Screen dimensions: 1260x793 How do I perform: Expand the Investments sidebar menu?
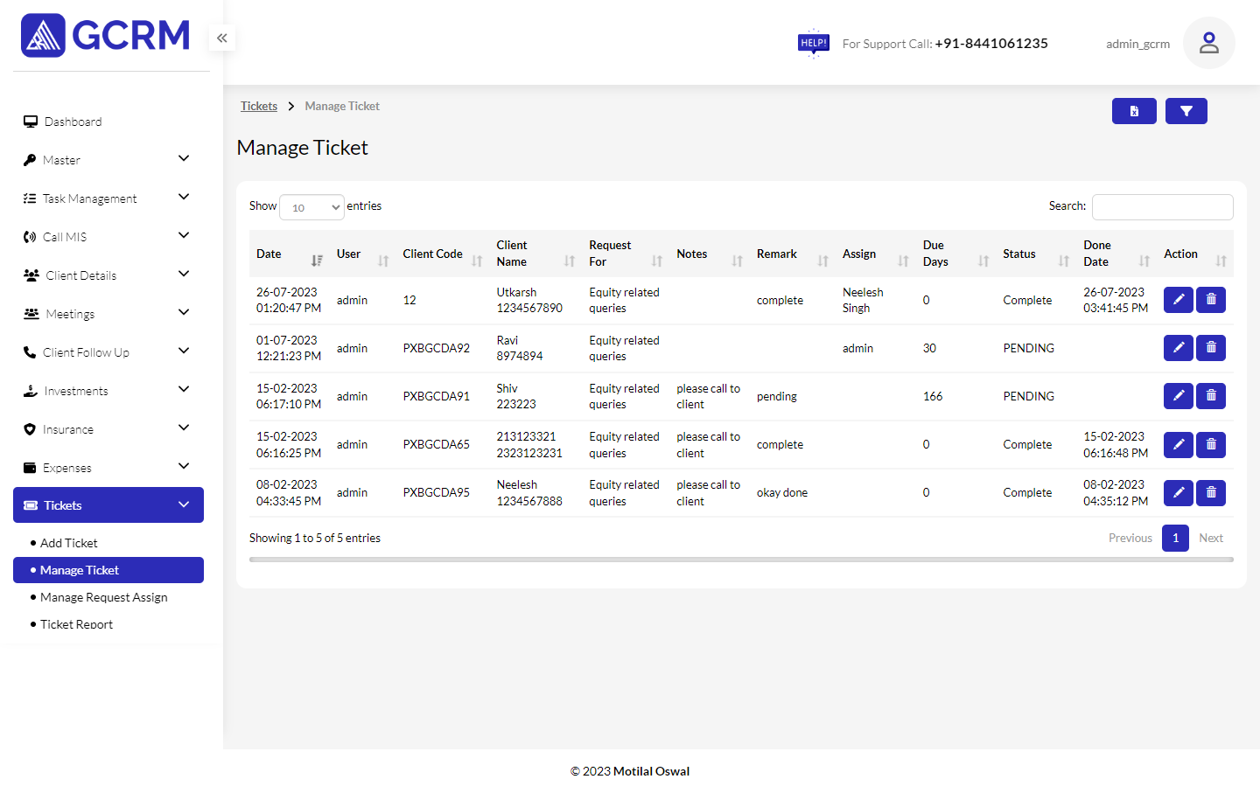point(108,391)
